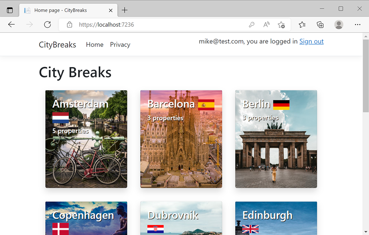The width and height of the screenshot is (369, 235).
Task: Open saved passwords key icon
Action: coord(251,25)
